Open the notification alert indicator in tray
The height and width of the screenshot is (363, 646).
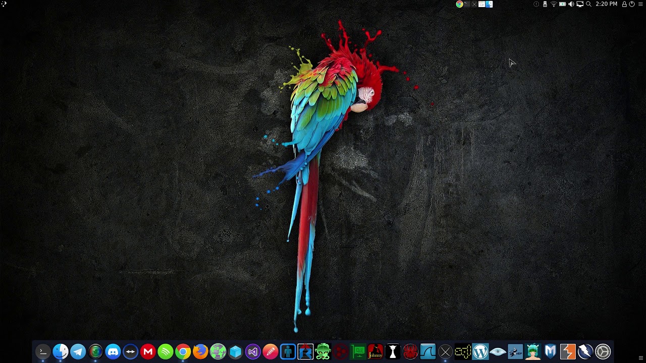[536, 4]
